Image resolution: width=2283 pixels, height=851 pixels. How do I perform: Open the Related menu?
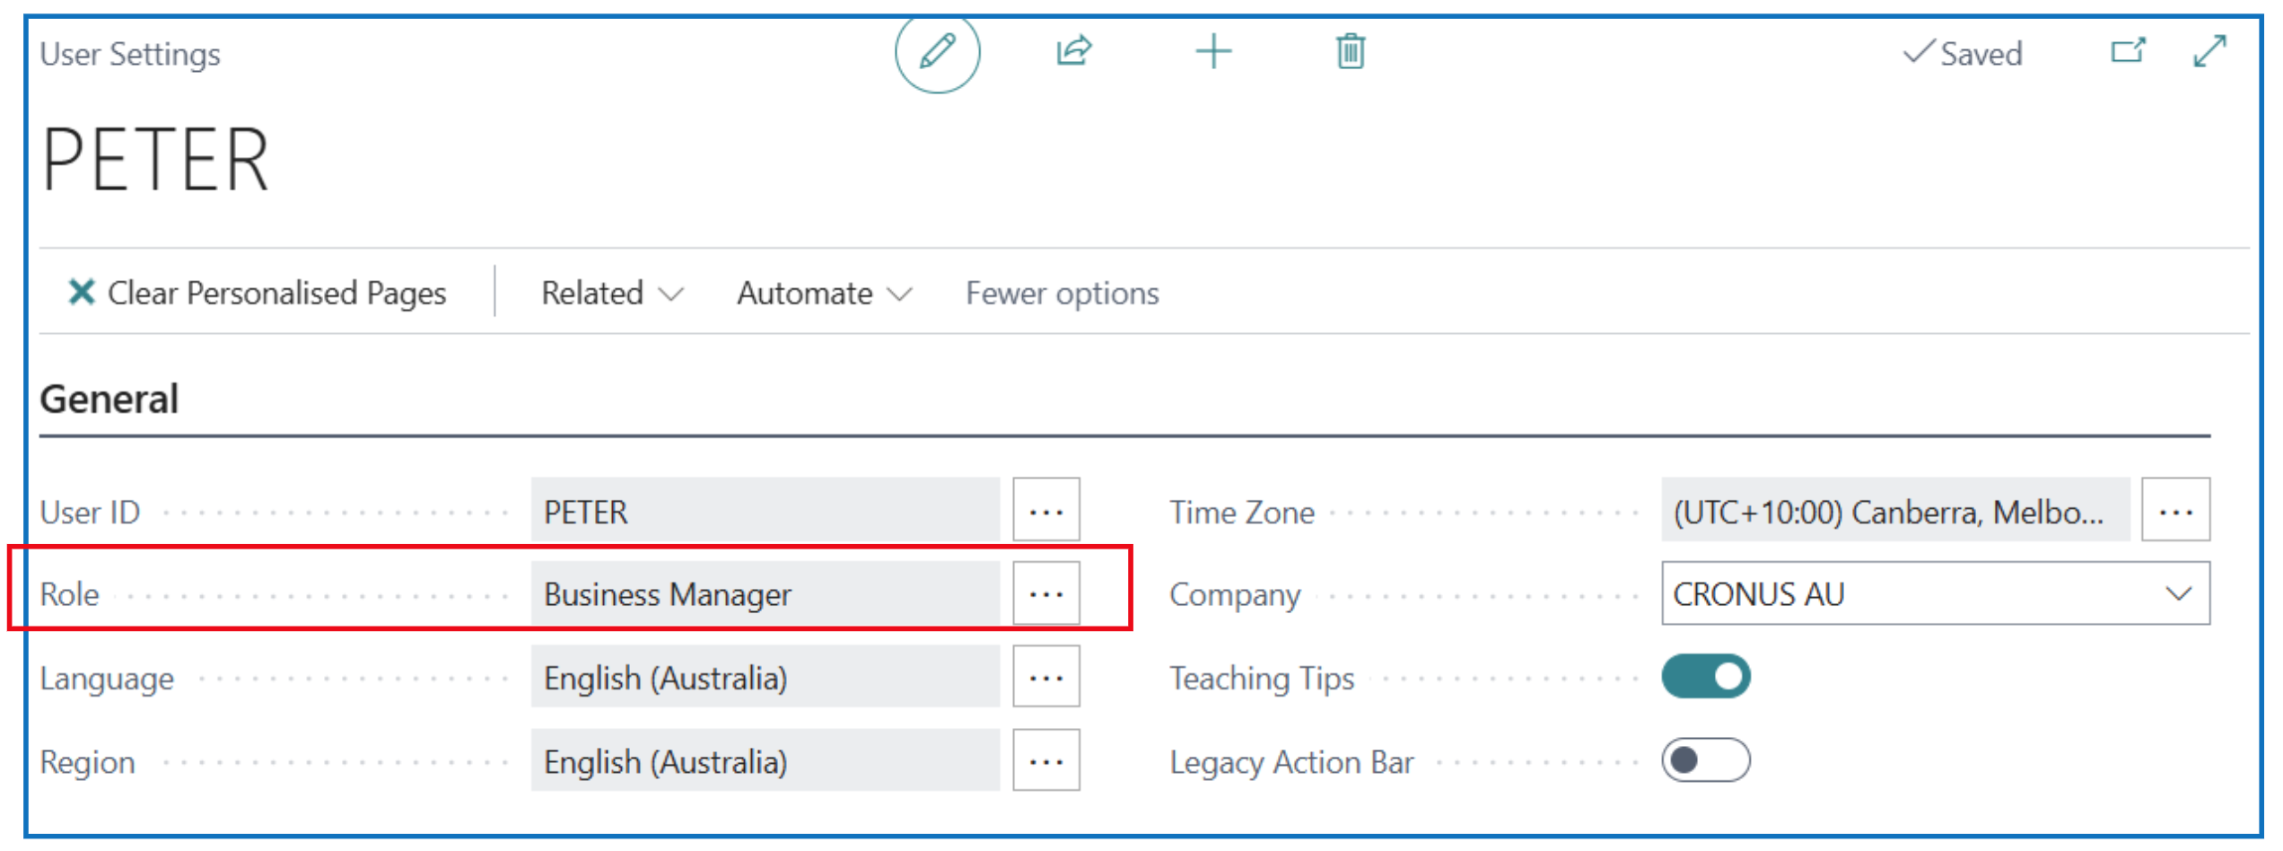(x=612, y=293)
